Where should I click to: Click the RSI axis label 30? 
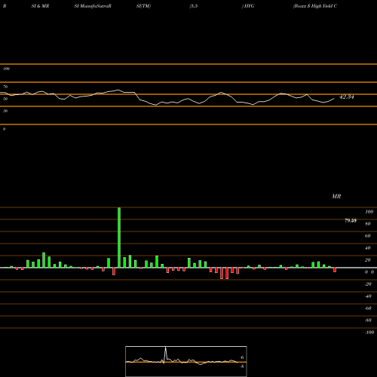[x=5, y=111]
